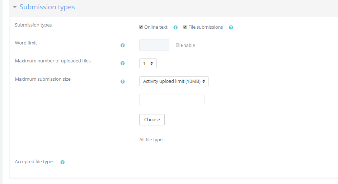Collapse section using the Submission types arrow
The height and width of the screenshot is (184, 338).
[x=15, y=7]
